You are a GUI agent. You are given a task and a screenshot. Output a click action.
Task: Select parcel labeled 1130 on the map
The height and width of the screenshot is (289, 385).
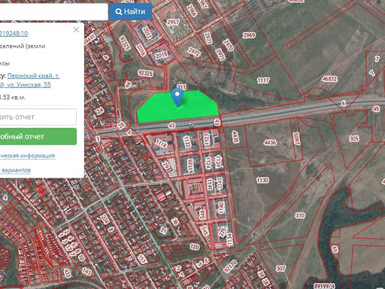point(262,180)
